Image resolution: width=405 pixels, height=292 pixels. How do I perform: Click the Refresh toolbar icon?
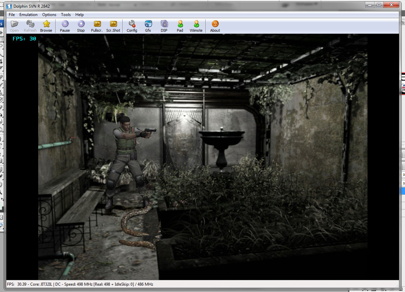click(30, 26)
